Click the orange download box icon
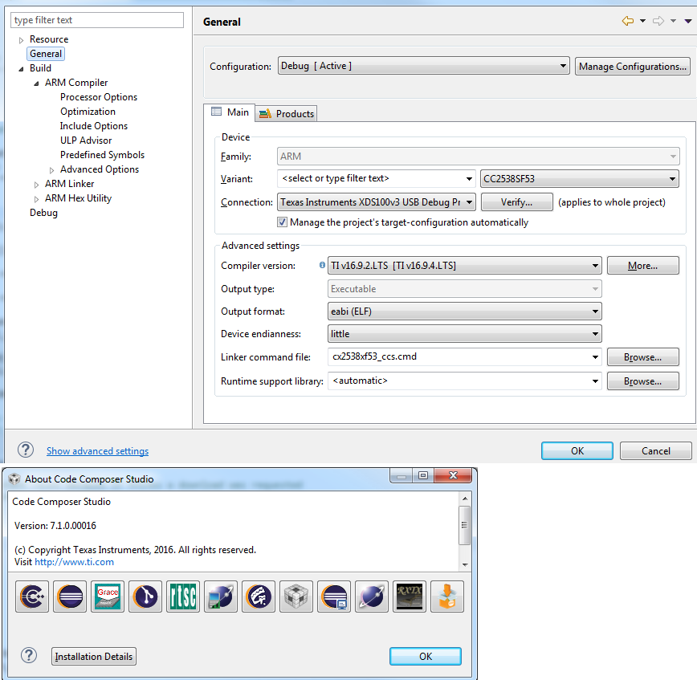The image size is (697, 680). coord(447,597)
